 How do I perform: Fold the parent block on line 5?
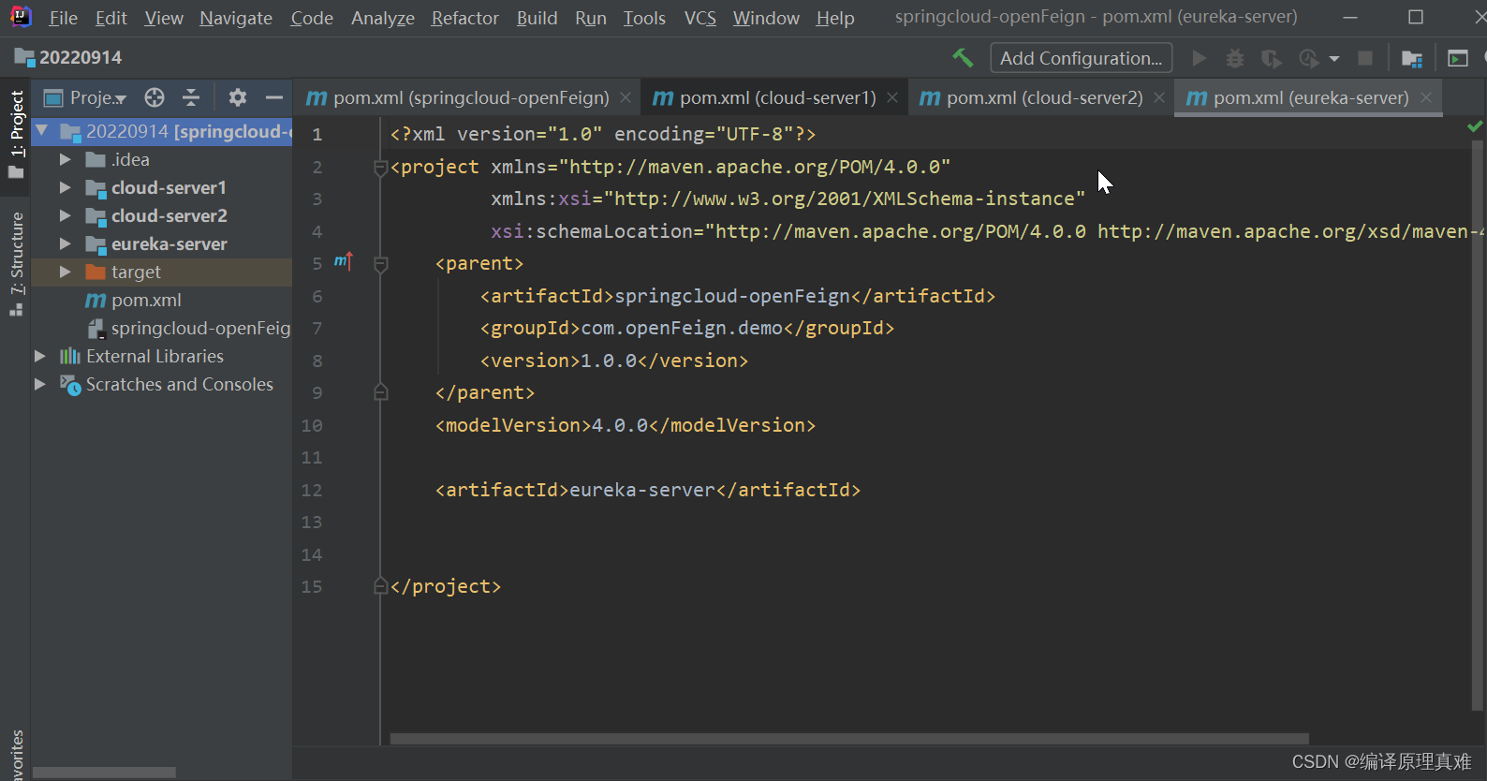380,265
